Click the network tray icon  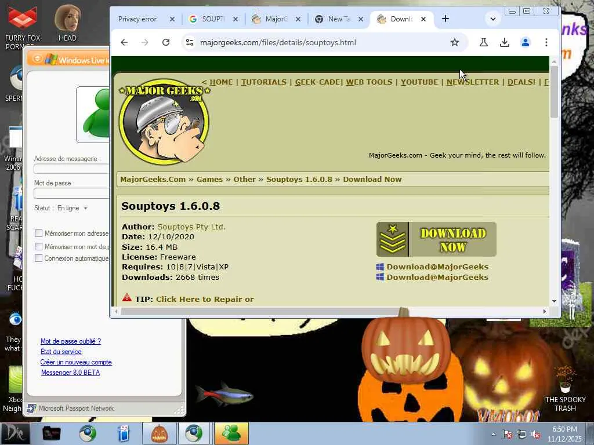(521, 435)
